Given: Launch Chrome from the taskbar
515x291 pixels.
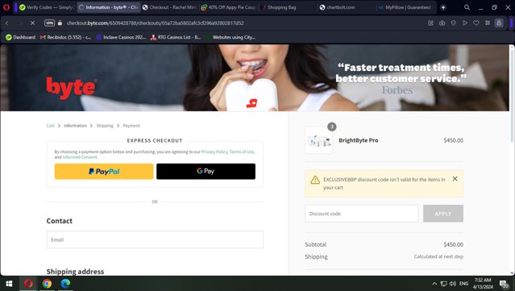Looking at the screenshot, I should click(47, 284).
